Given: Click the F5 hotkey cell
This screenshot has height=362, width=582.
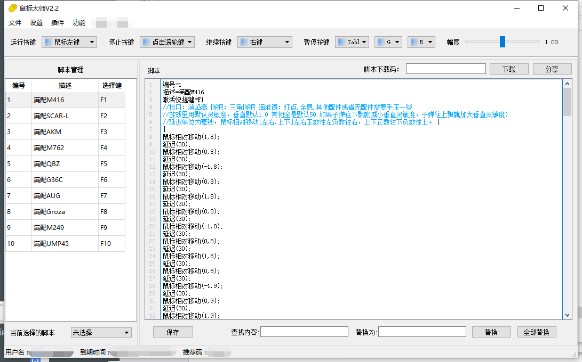Looking at the screenshot, I should (111, 164).
